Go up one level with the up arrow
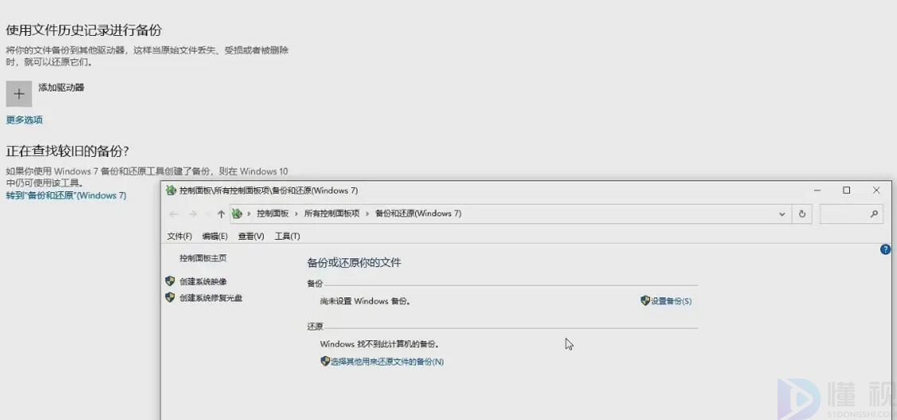This screenshot has width=897, height=420. click(221, 214)
